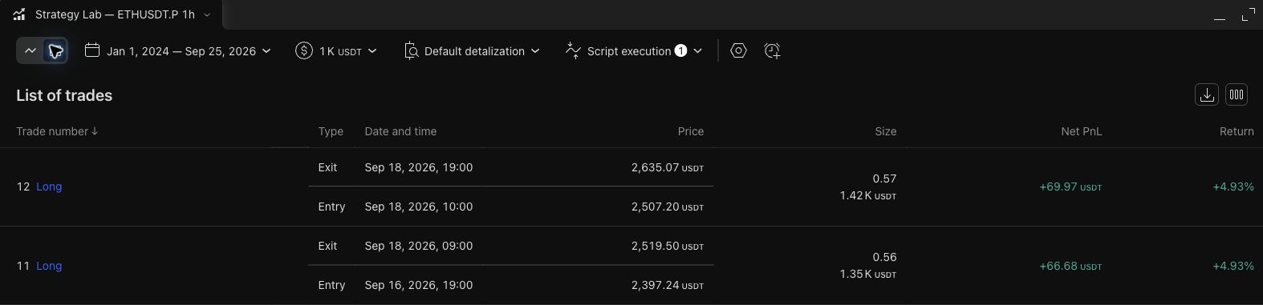Click entry price 2,397.24 USDT
The width and height of the screenshot is (1263, 305).
point(668,285)
